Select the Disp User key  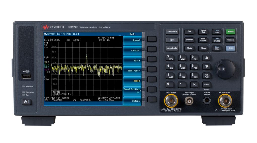tap(217, 32)
